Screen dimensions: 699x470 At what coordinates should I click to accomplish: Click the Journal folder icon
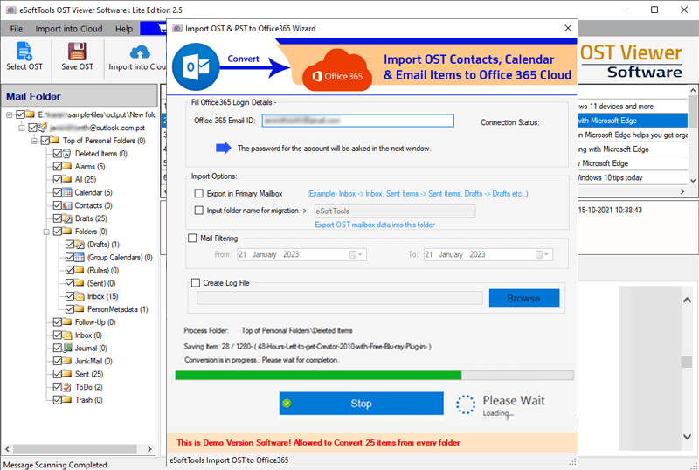point(67,348)
